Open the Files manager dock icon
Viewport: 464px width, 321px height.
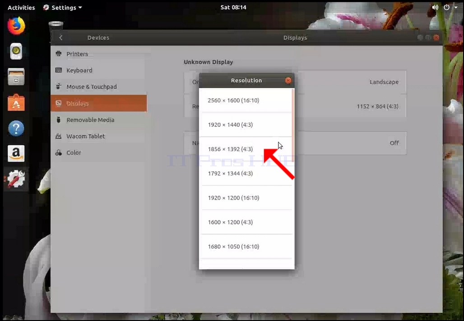point(16,77)
